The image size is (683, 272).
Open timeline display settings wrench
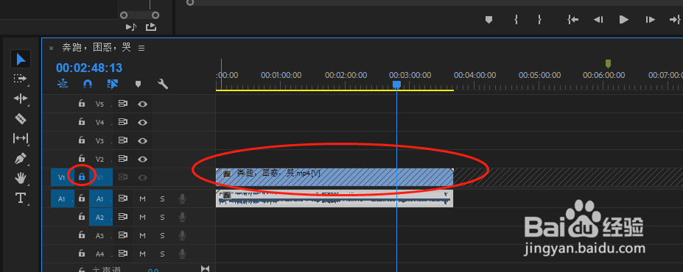coord(163,83)
